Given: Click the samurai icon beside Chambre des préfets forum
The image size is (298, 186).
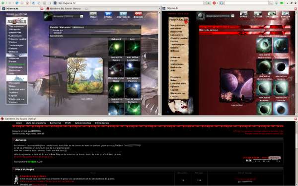Looking at the screenshot, I should (x=16, y=180).
